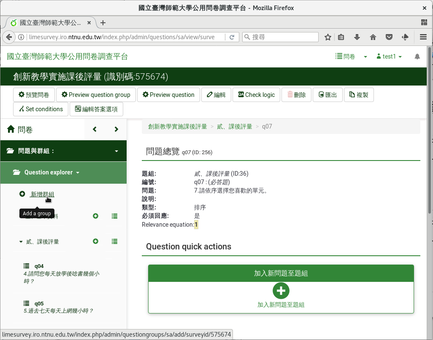The width and height of the screenshot is (433, 340).
Task: Click the Preview question button
Action: [x=168, y=95]
